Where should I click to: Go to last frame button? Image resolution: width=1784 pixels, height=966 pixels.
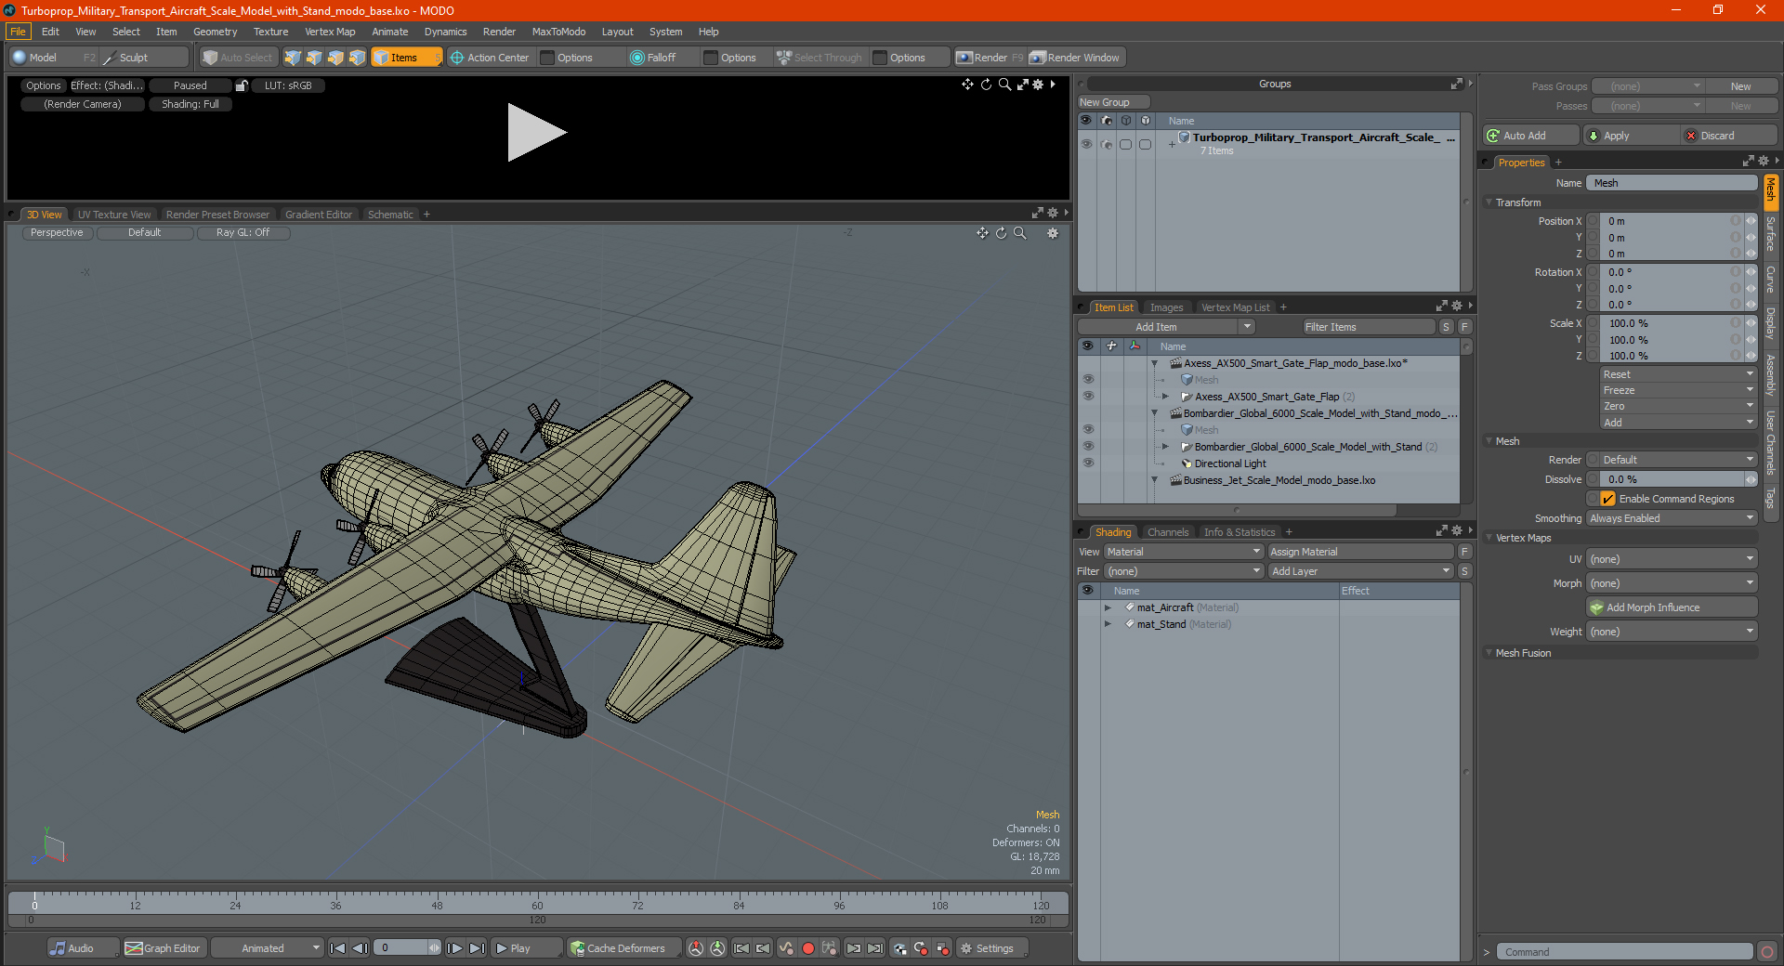click(477, 948)
